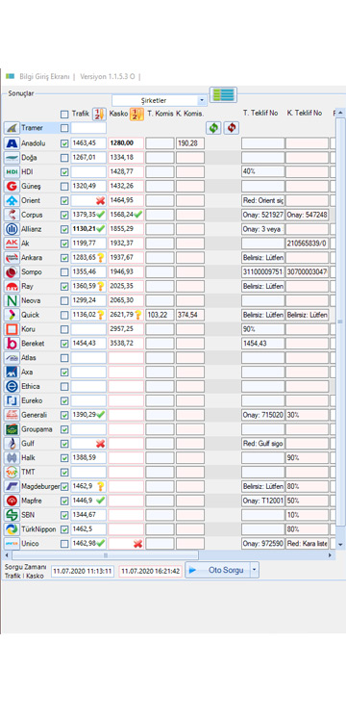This screenshot has width=346, height=720.
Task: Sort by Kasko price icon
Action: 136,114
